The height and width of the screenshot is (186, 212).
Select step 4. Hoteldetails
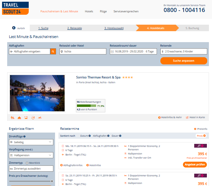pos(156,28)
